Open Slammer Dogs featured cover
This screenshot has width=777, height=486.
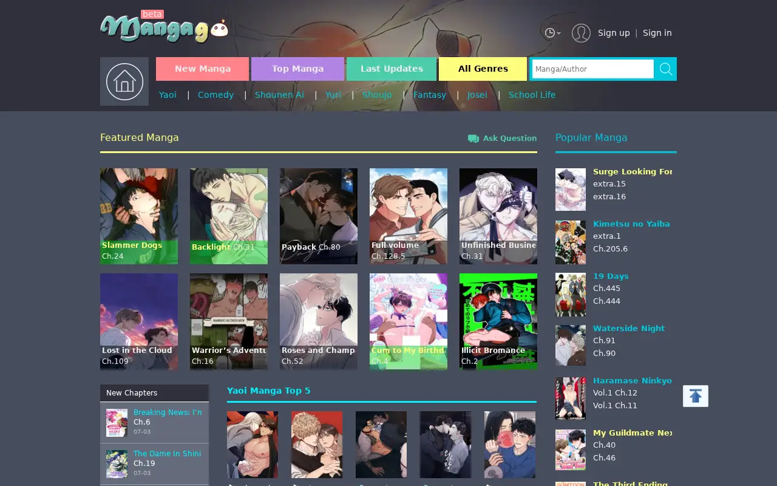tap(139, 216)
